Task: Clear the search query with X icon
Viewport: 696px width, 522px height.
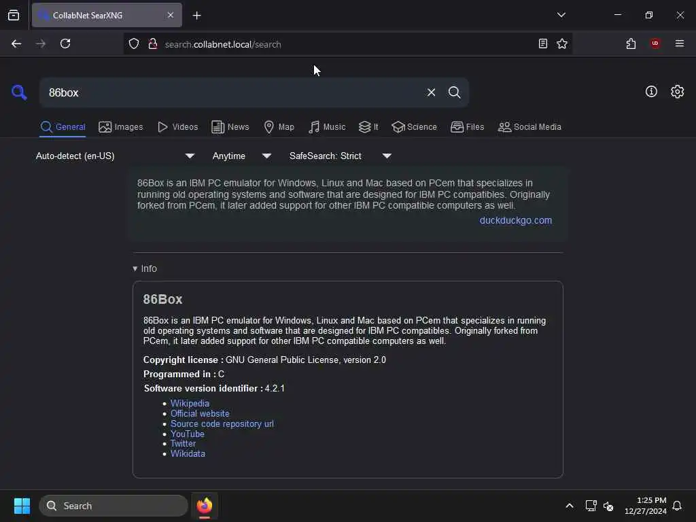Action: [431, 92]
